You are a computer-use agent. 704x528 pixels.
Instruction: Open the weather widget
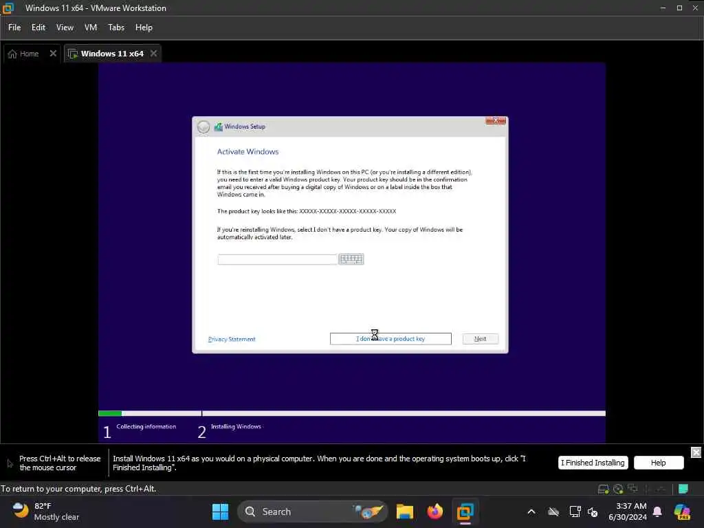[45, 511]
